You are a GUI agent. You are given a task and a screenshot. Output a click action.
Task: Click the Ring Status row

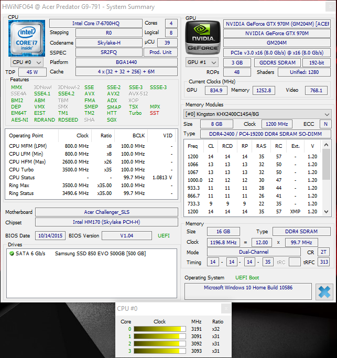tap(91, 193)
